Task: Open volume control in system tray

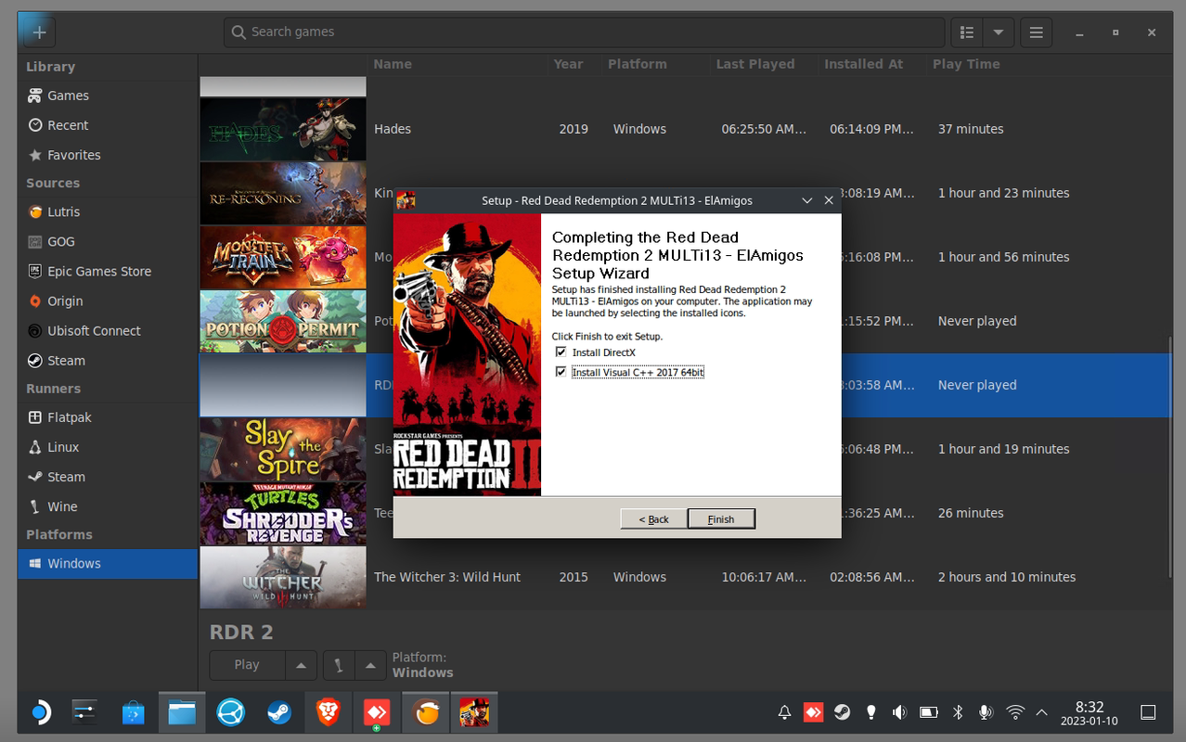Action: coord(899,712)
